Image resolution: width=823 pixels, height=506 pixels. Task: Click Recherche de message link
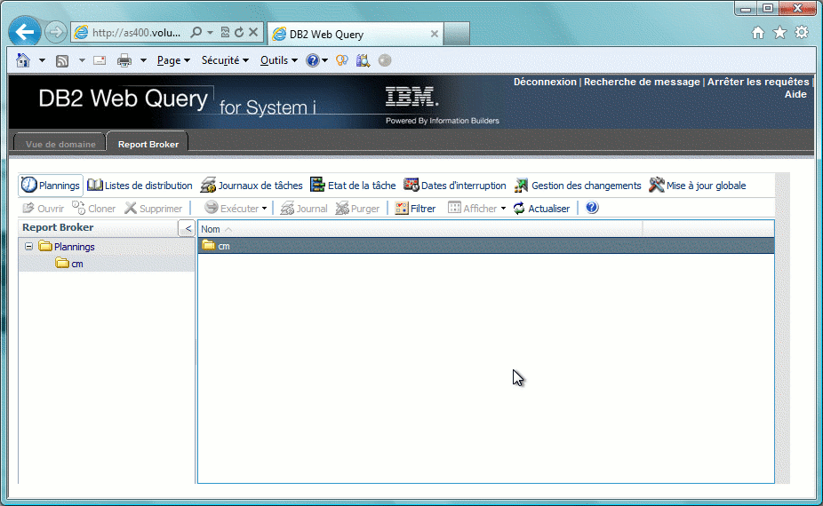coord(642,82)
